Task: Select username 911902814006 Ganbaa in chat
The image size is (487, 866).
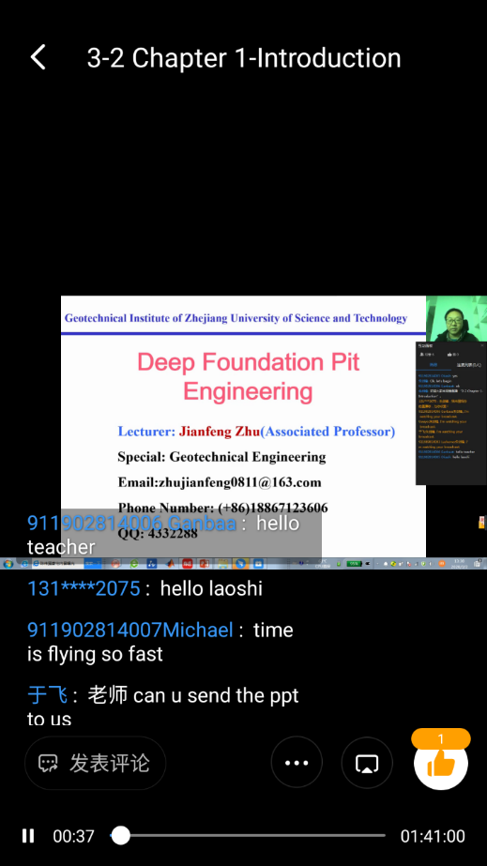Action: (131, 523)
